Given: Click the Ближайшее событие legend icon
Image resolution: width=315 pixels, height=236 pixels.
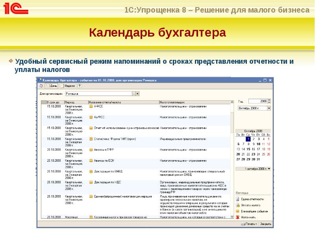Looking at the screenshot, I should click(x=238, y=211).
